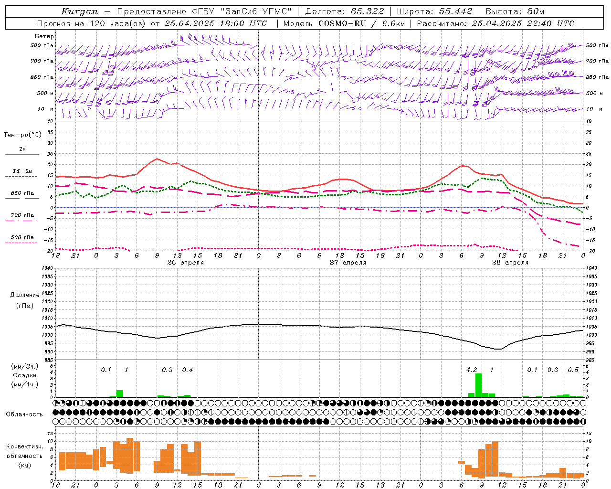
Task: Click the 'Высота: 80м' elevation text
Action: click(515, 11)
